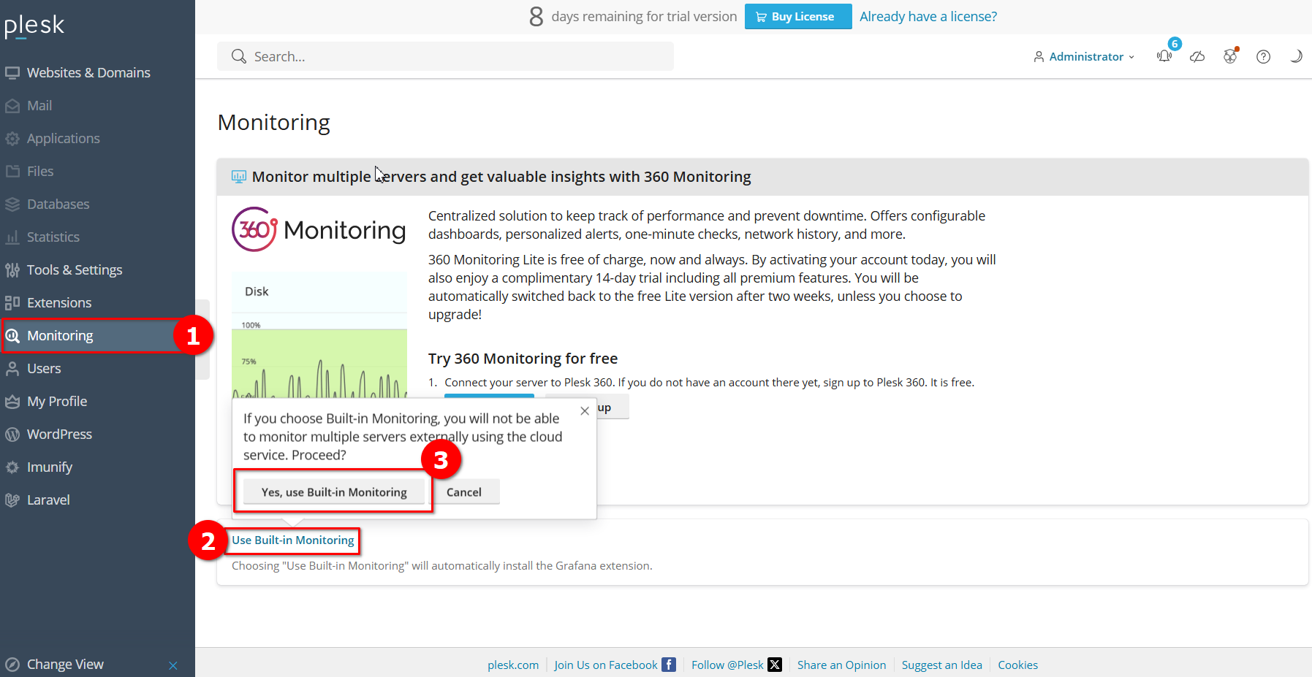Click 'Follow @Plesk' footer link
The height and width of the screenshot is (677, 1312).
click(x=727, y=665)
